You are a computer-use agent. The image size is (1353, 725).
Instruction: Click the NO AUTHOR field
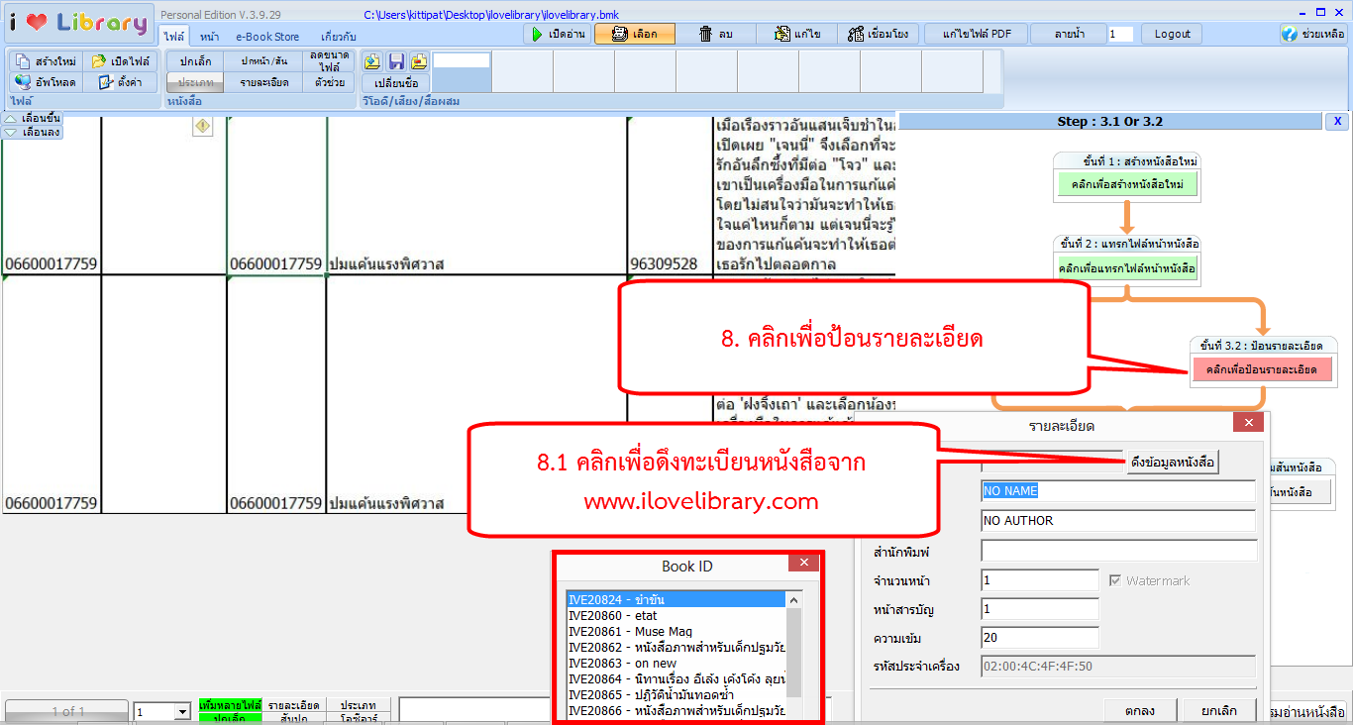tap(1118, 520)
